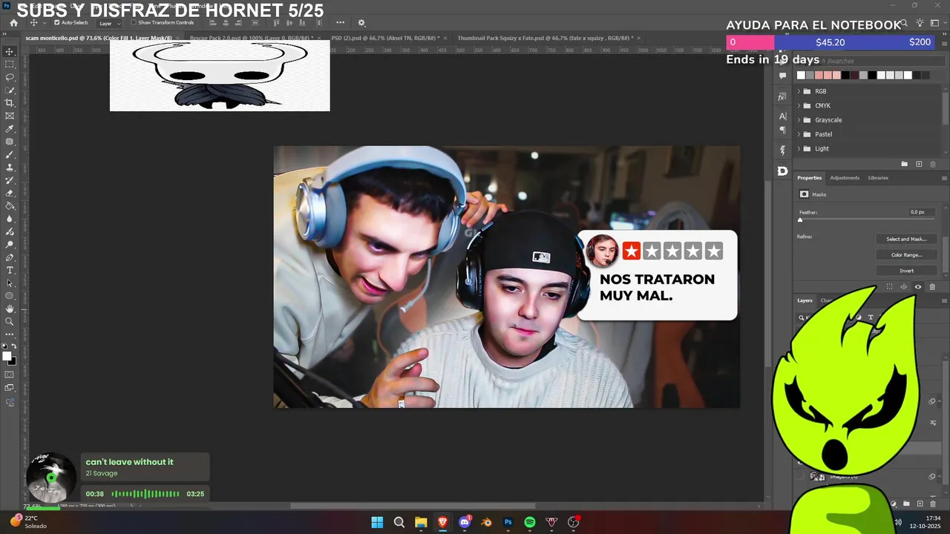Load selection from mask icon

(889, 287)
